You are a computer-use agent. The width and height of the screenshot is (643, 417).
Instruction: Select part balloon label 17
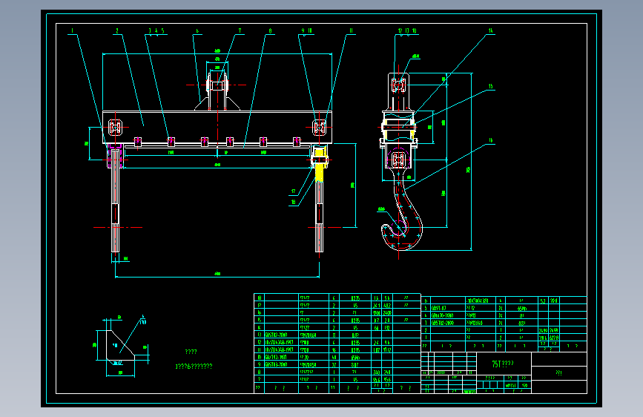[293, 191]
